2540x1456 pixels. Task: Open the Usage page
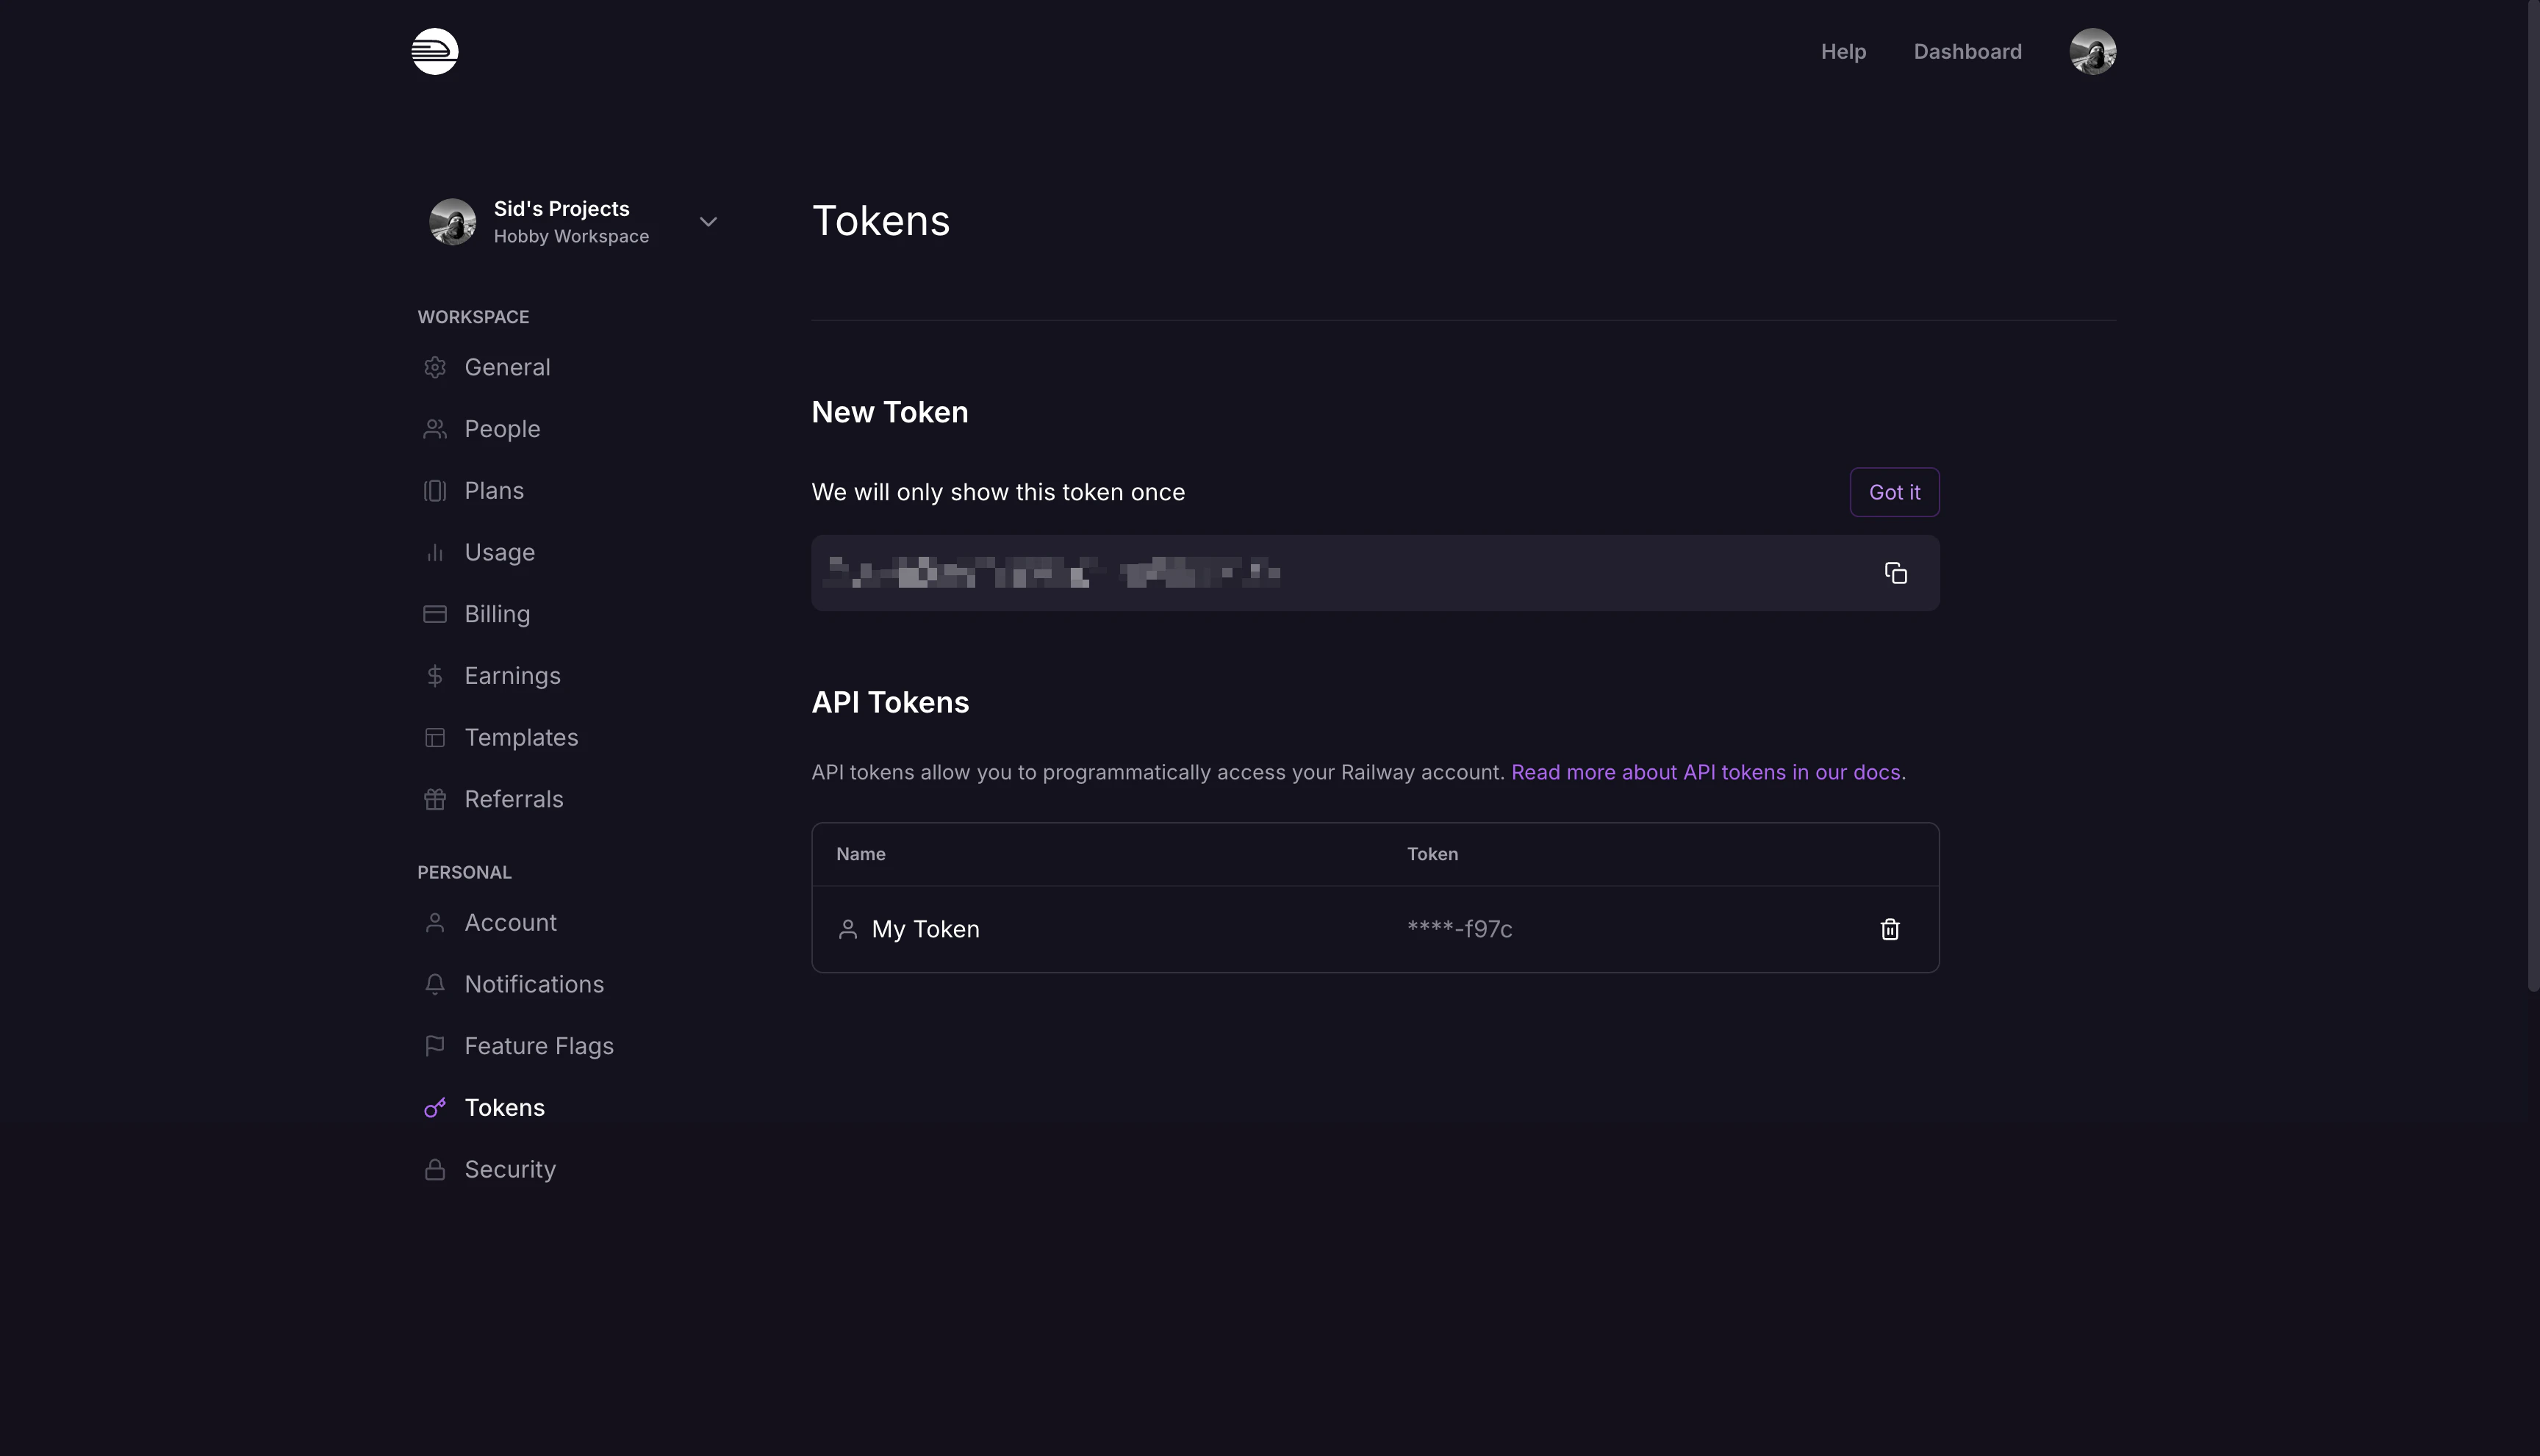(x=499, y=553)
